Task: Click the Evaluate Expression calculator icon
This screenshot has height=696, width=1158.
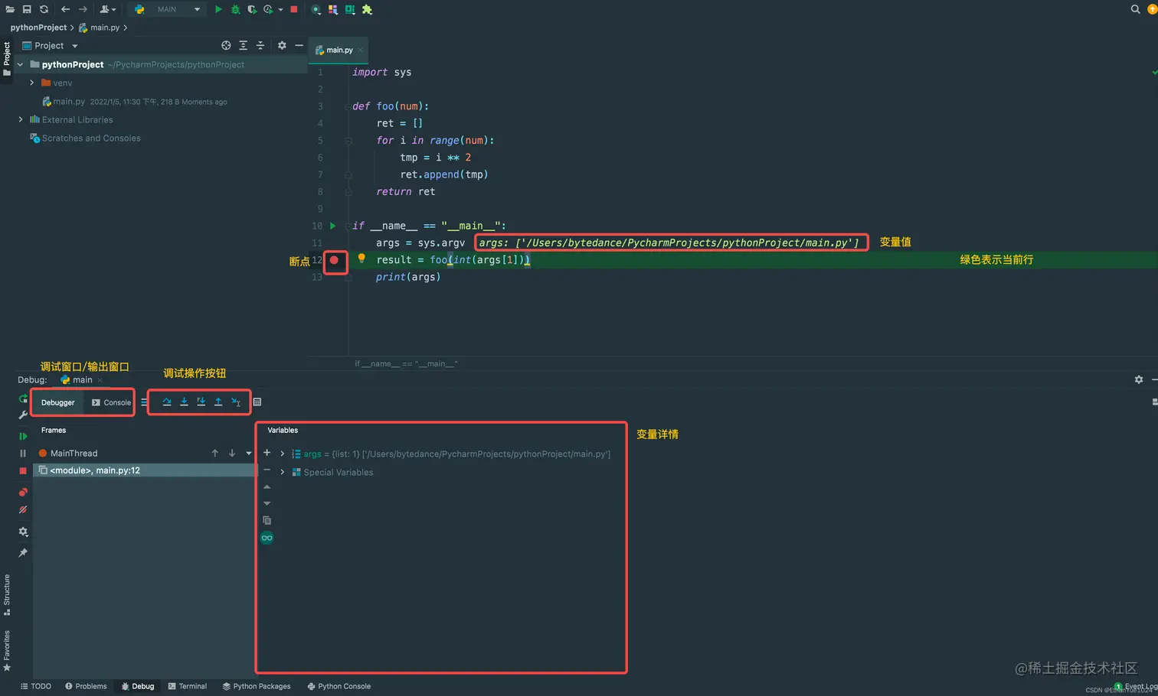Action: [x=257, y=402]
